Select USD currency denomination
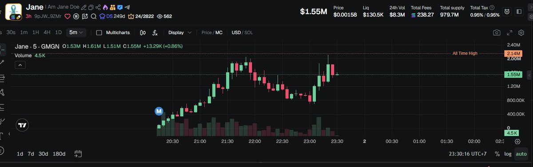This screenshot has height=167, width=533. pyautogui.click(x=236, y=32)
